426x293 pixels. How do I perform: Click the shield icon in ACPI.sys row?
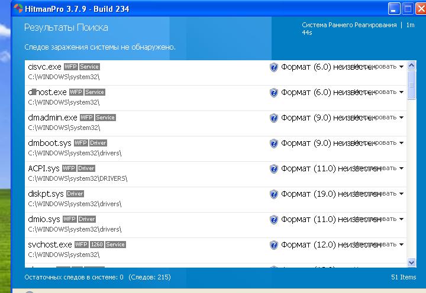pos(273,168)
